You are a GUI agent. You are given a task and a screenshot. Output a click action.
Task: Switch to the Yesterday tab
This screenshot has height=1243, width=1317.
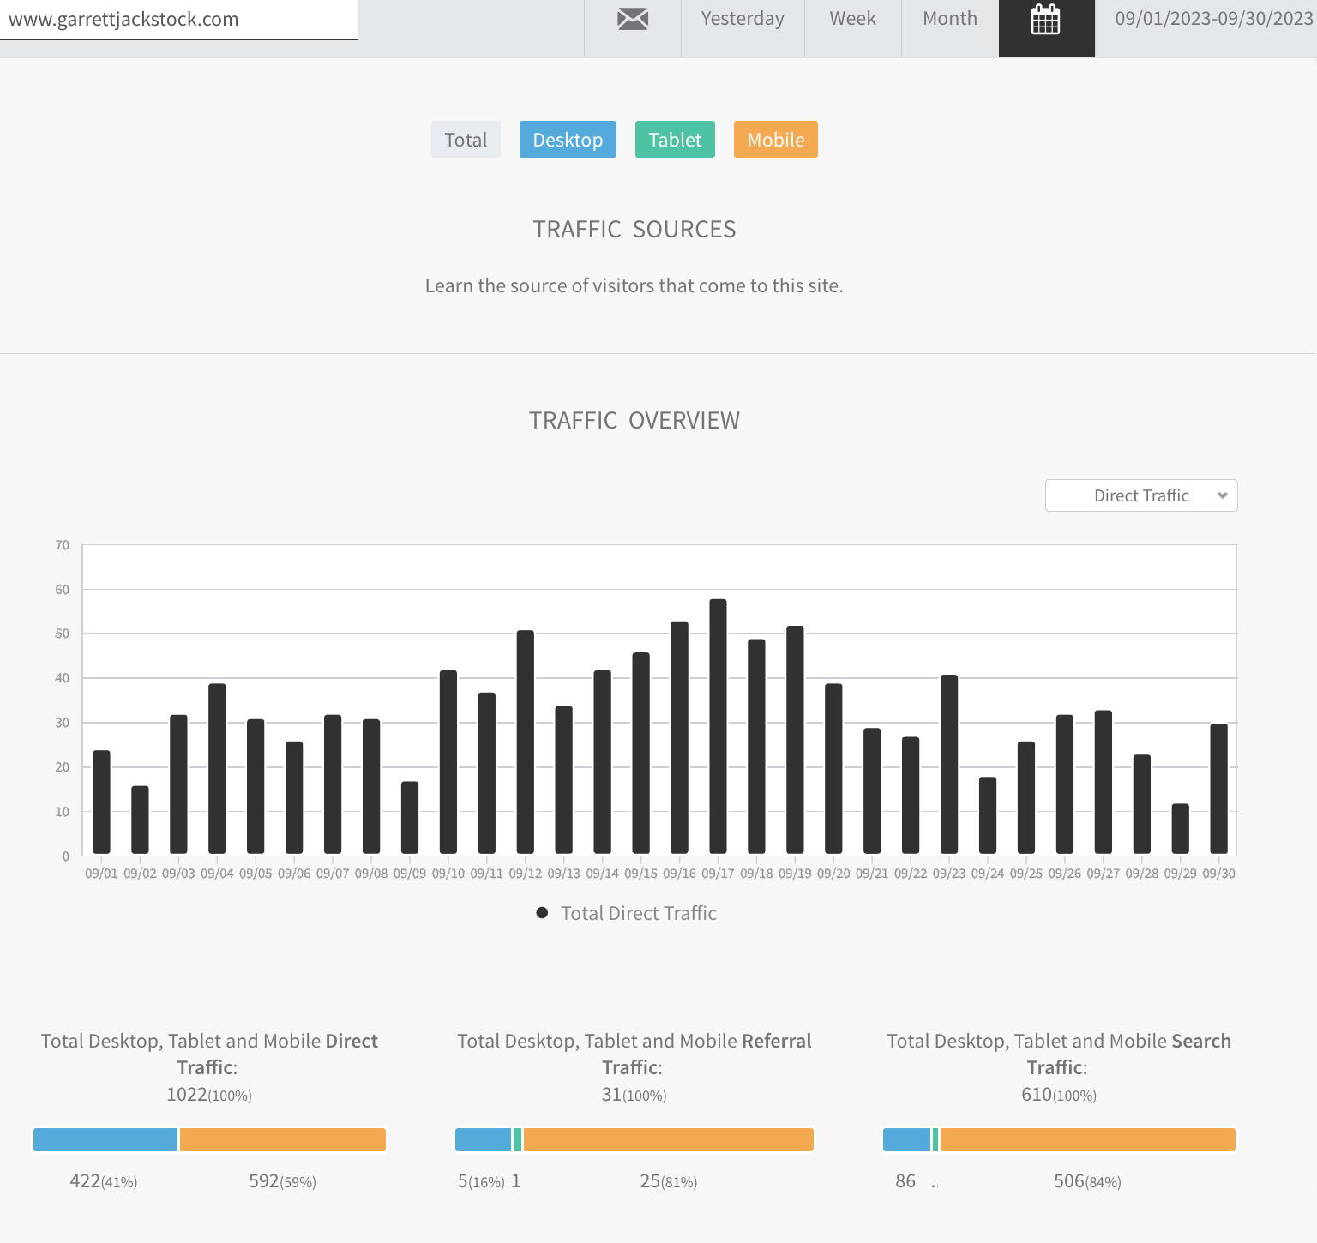click(743, 19)
